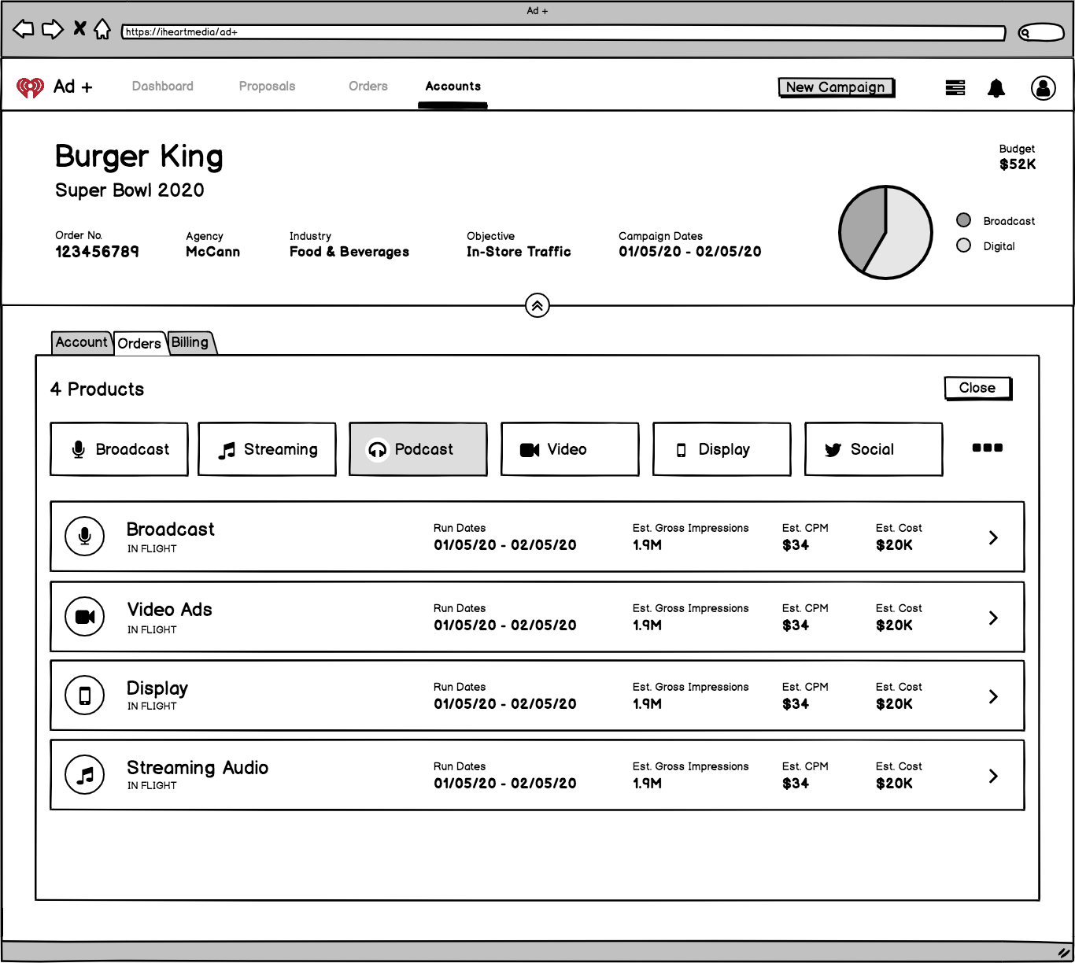Click the New Campaign button
This screenshot has height=963, width=1075.
click(x=836, y=87)
